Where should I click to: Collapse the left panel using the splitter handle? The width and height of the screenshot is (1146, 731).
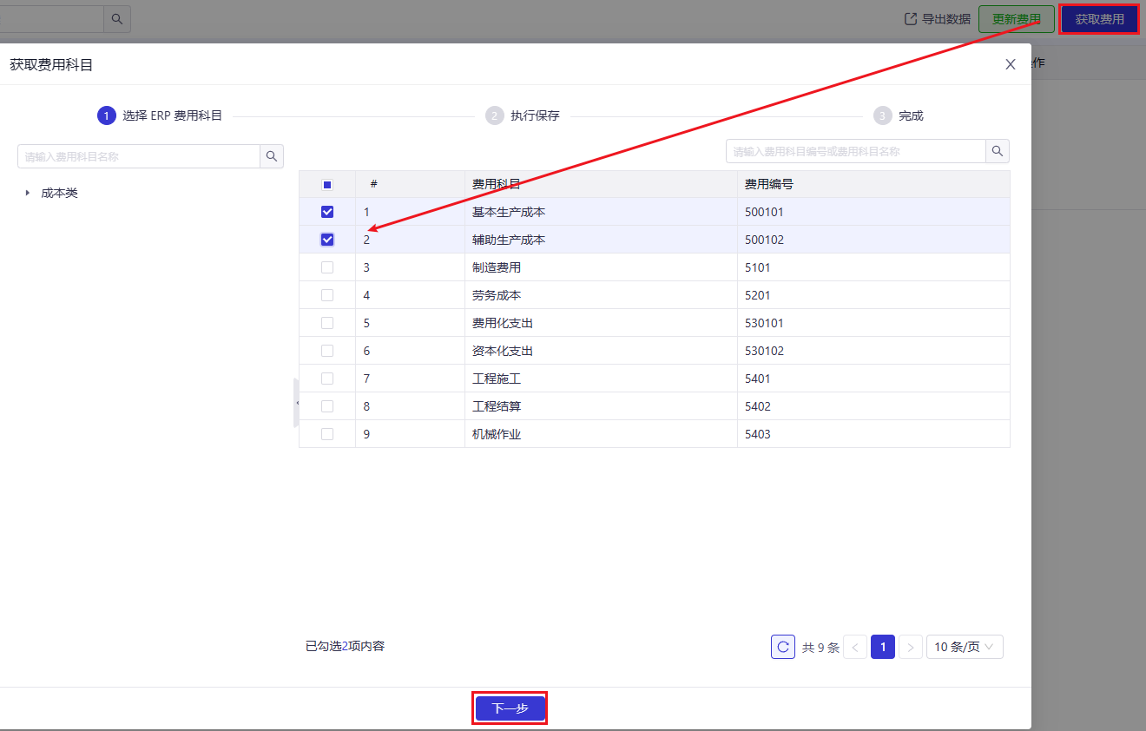point(296,403)
